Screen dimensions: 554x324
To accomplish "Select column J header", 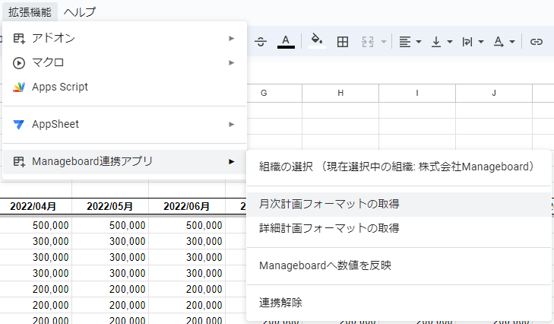I will pyautogui.click(x=494, y=93).
